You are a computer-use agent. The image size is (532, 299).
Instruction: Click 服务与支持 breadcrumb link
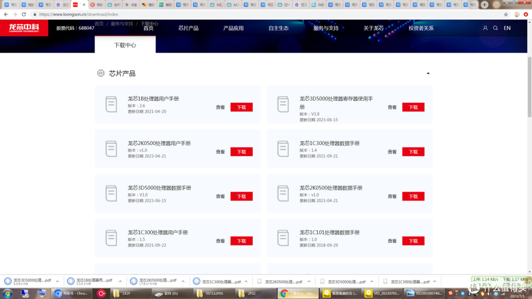click(x=122, y=24)
